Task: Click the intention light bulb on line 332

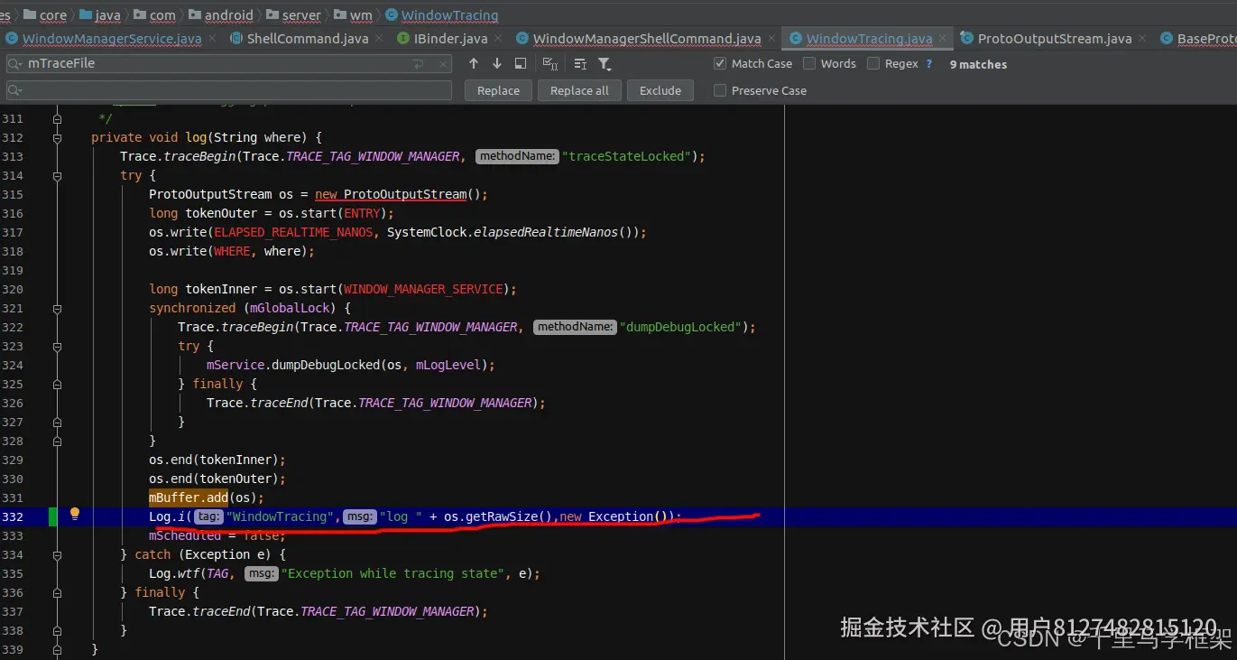Action: point(75,514)
